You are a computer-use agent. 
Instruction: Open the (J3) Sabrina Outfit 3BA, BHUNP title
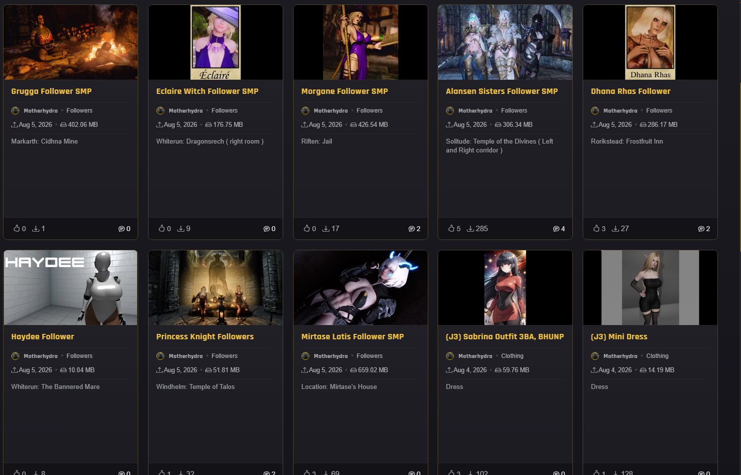(505, 337)
